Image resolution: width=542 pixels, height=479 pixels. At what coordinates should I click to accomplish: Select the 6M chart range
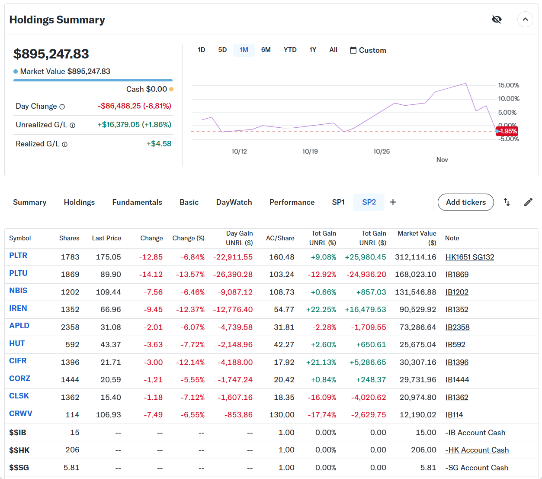click(x=266, y=50)
